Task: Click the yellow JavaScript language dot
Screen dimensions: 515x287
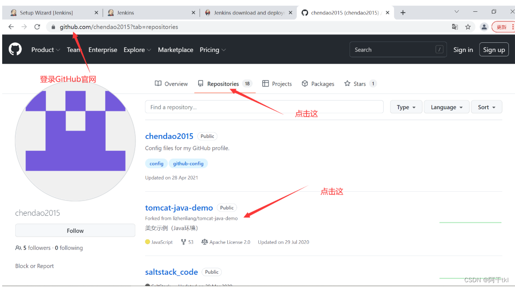Action: 148,242
